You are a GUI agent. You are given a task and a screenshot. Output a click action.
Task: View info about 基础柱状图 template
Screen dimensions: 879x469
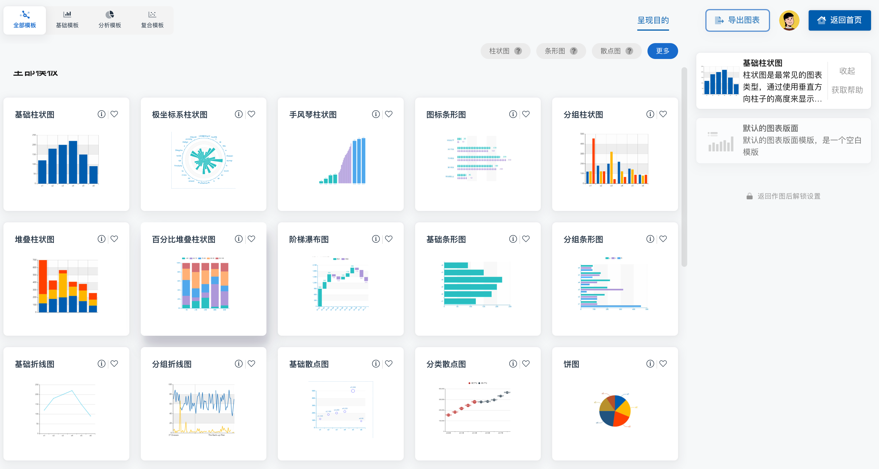point(101,114)
